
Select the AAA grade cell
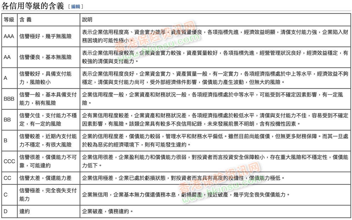pos(9,36)
